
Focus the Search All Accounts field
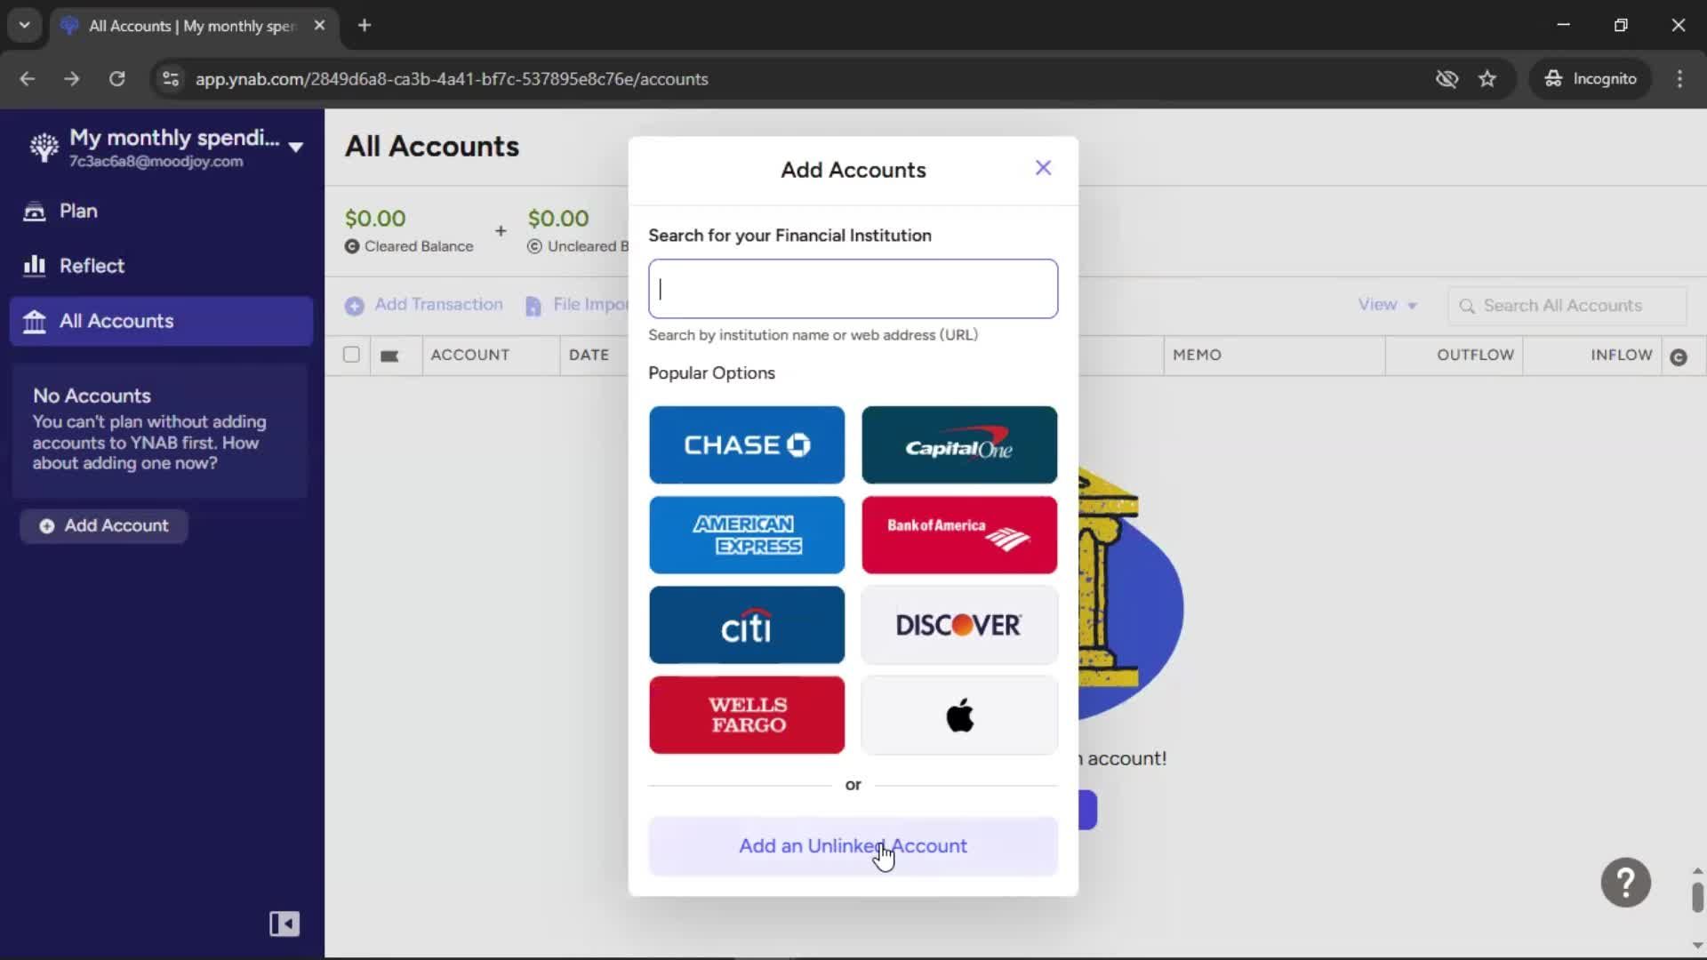pyautogui.click(x=1567, y=306)
